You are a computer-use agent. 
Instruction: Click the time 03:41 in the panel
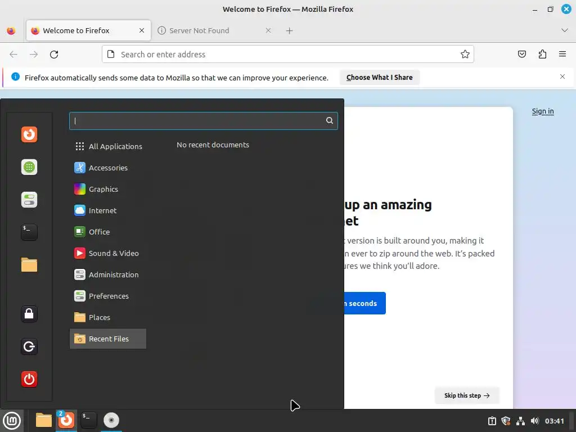tap(554, 421)
